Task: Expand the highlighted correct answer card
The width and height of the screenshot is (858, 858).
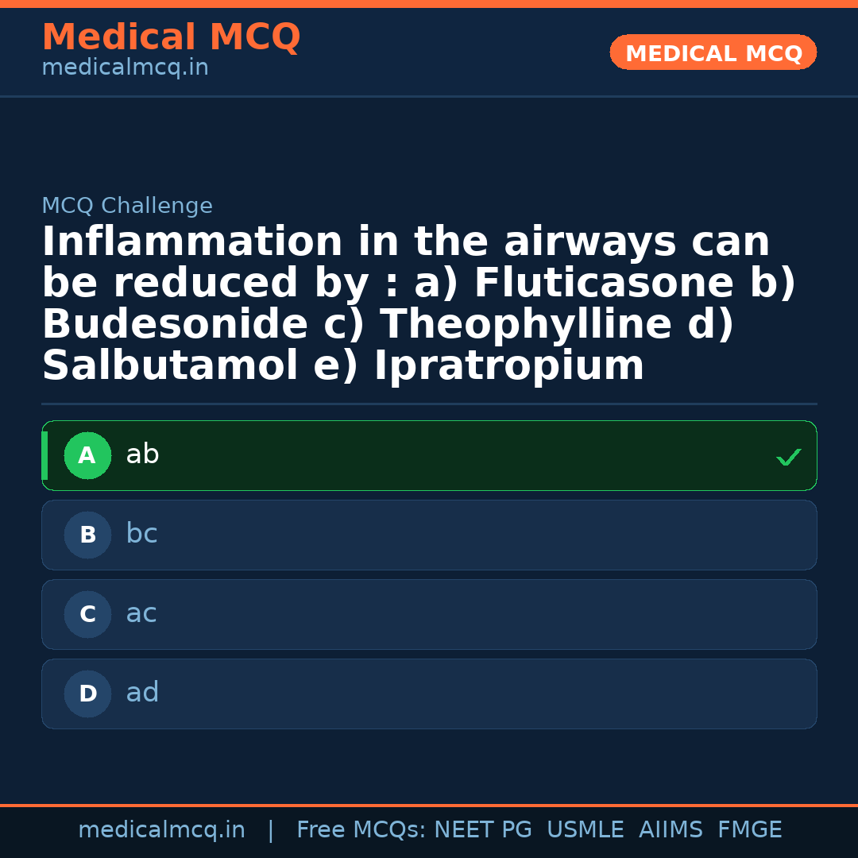Action: click(x=429, y=455)
